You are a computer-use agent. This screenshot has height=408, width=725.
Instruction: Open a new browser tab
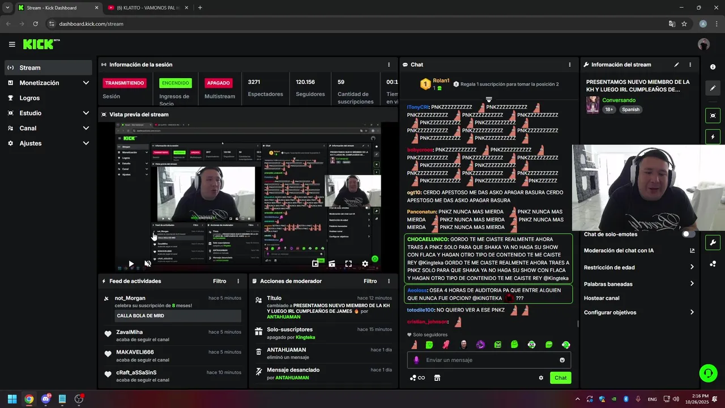coord(200,7)
